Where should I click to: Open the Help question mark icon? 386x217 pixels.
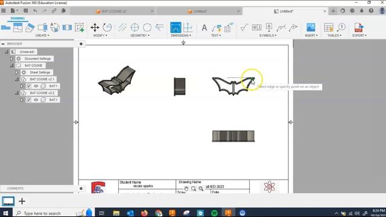point(371,11)
